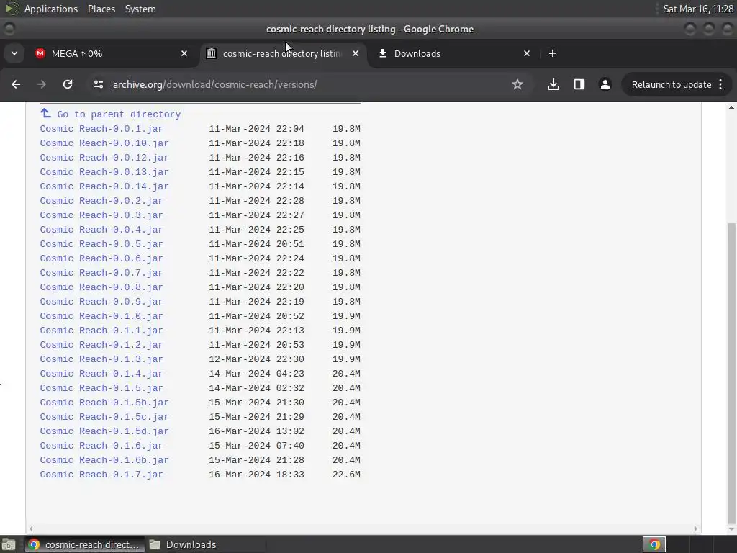Close the MEGA tab
Viewport: 737px width, 553px height.
(x=184, y=53)
